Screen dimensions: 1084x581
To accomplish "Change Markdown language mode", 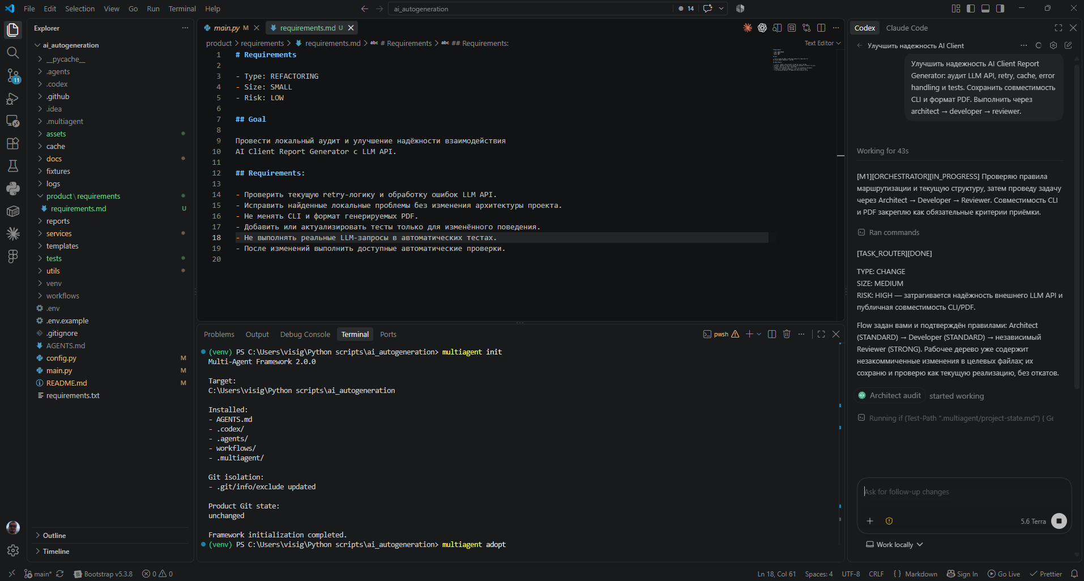I will pos(921,574).
